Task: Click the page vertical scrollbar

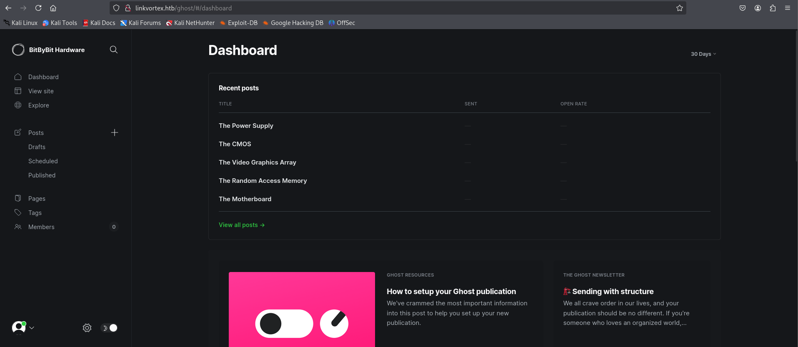Action: (x=796, y=96)
